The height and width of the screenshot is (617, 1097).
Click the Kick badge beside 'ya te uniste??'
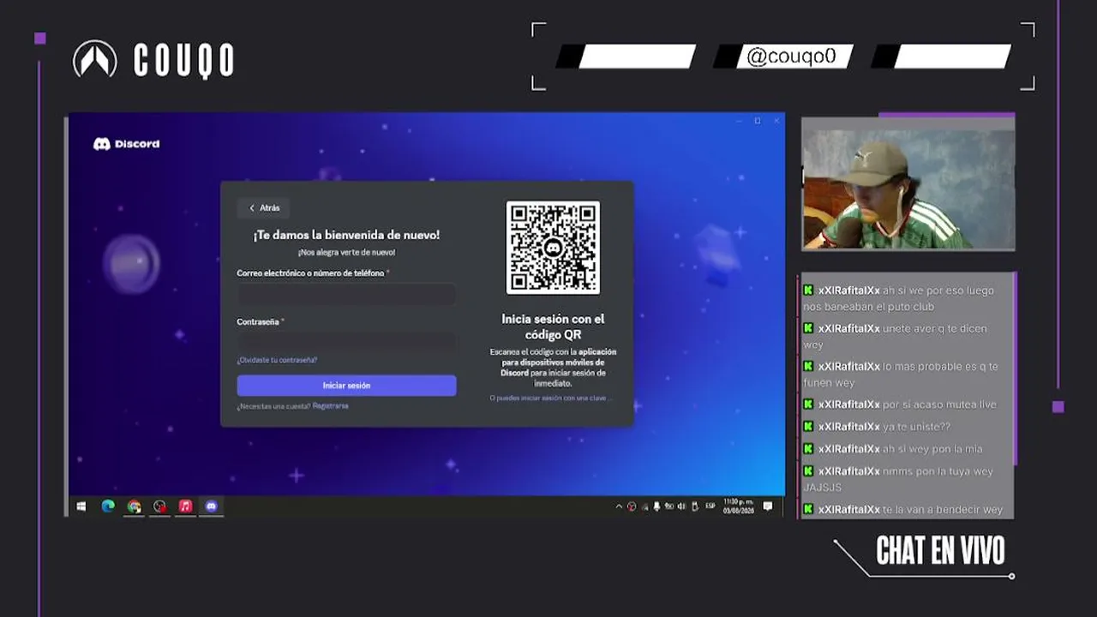(808, 427)
